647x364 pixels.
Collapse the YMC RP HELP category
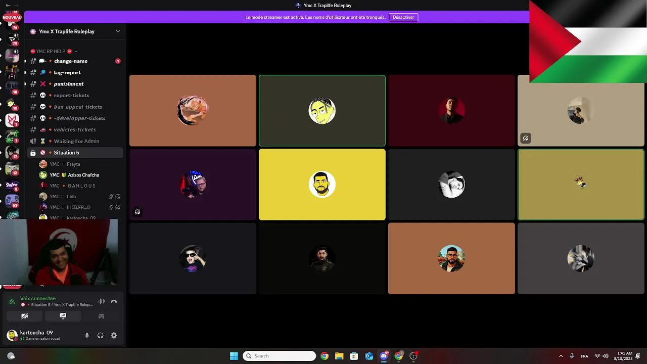(54, 51)
